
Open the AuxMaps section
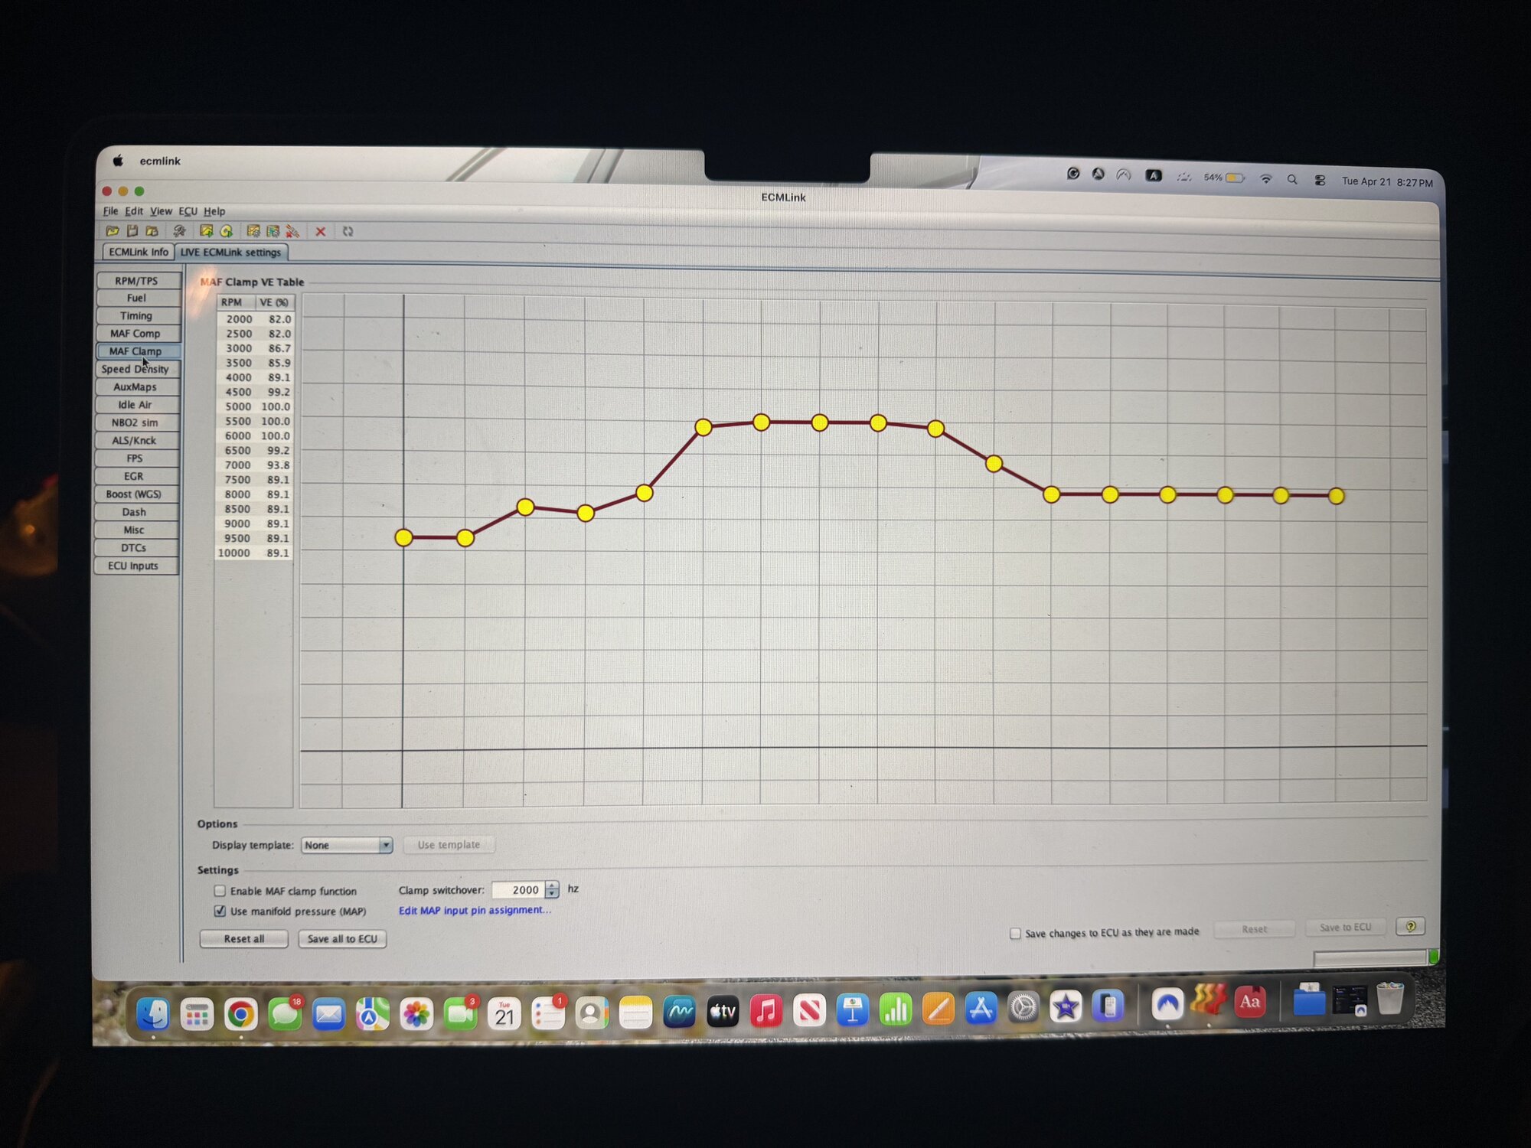tap(135, 386)
